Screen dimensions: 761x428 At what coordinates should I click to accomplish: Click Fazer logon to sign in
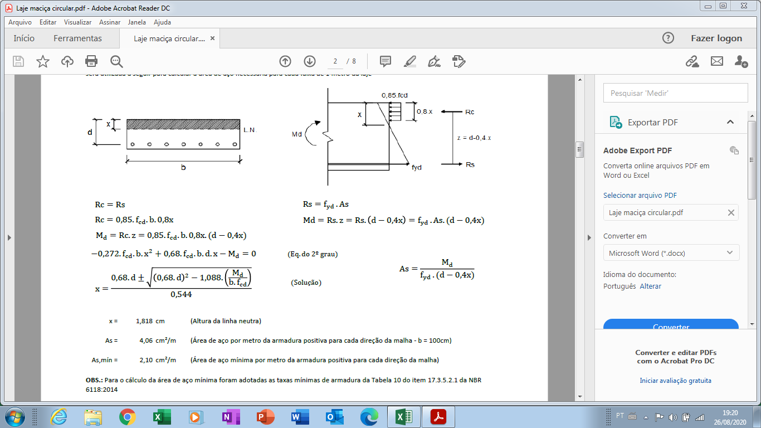point(716,38)
